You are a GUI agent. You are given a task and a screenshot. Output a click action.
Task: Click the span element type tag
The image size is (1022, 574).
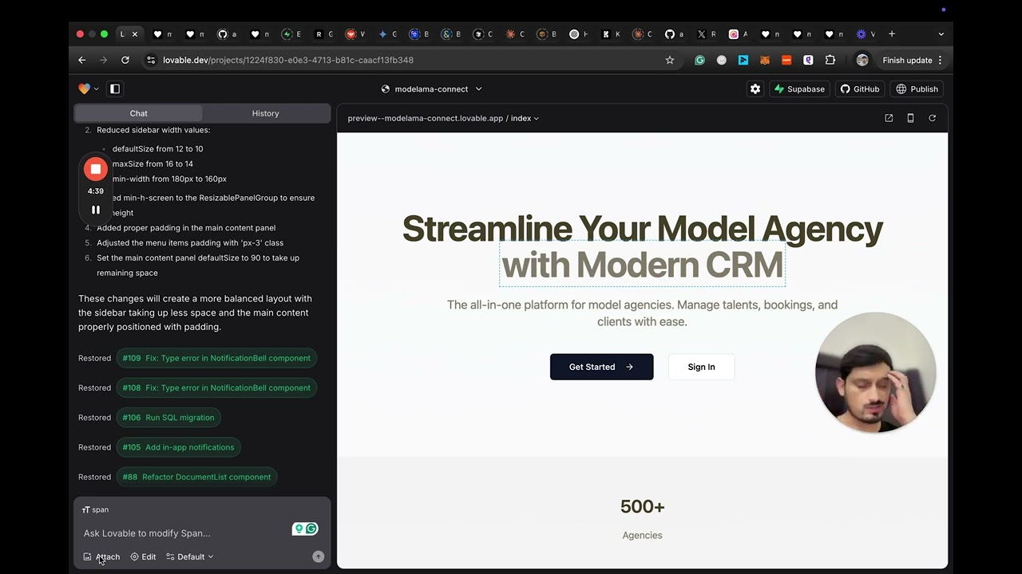point(95,509)
